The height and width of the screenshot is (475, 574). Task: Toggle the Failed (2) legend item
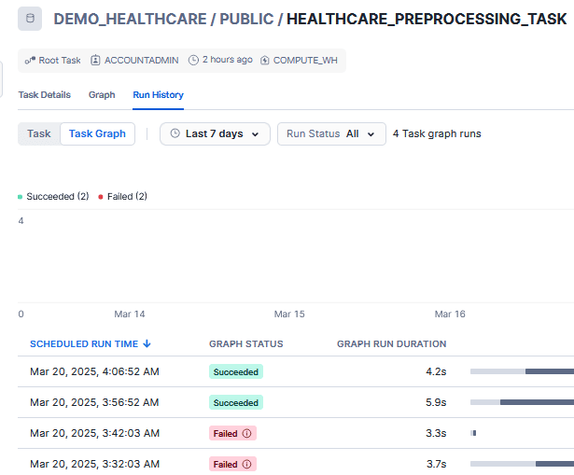[x=122, y=197]
